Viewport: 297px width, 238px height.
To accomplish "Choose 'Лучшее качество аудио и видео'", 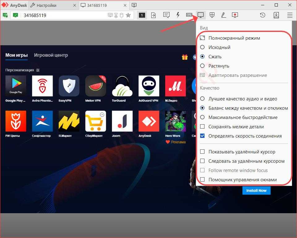I will 202,99.
